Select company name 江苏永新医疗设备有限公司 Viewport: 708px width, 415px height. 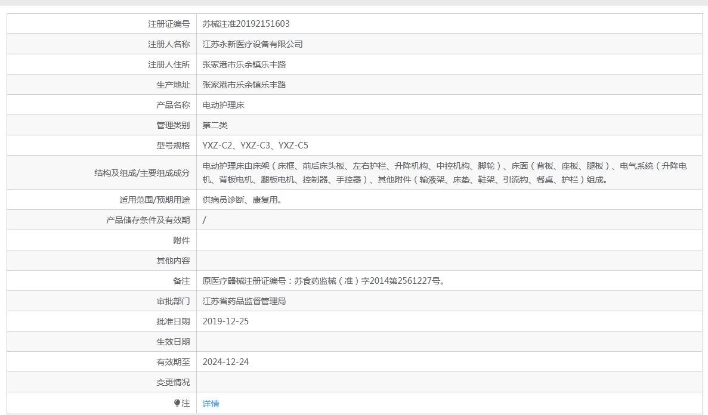click(252, 44)
